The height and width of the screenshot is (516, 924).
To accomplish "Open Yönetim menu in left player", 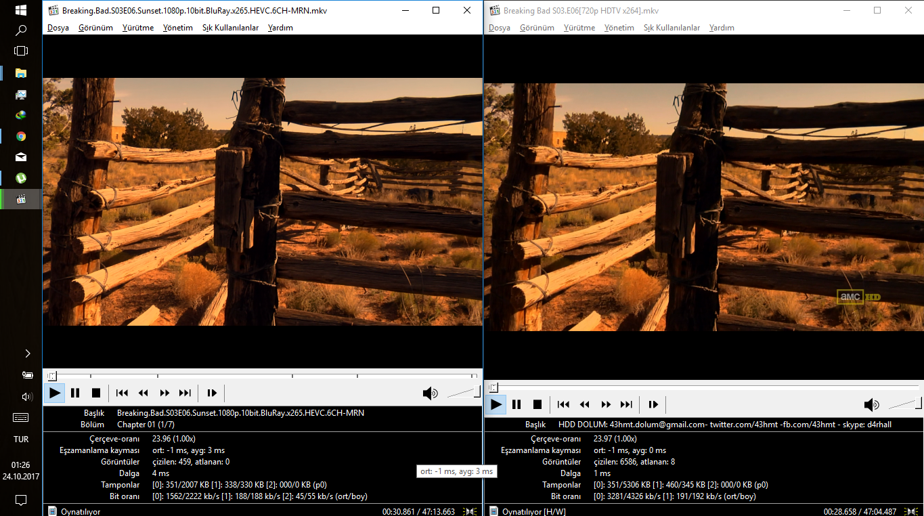I will (x=178, y=28).
